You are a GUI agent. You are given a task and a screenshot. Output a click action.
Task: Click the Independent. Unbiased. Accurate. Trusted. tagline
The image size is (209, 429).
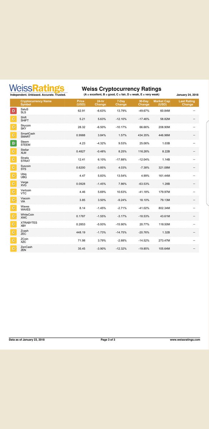click(x=38, y=95)
